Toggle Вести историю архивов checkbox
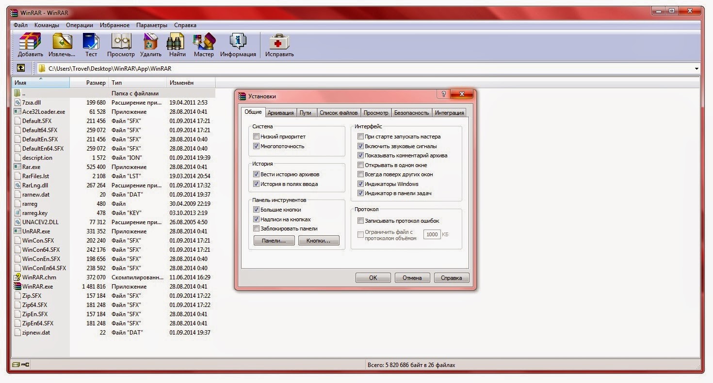 point(257,174)
